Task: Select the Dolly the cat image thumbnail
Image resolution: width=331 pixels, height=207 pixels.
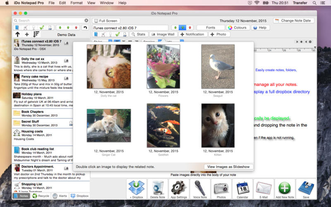Action: pos(109,66)
